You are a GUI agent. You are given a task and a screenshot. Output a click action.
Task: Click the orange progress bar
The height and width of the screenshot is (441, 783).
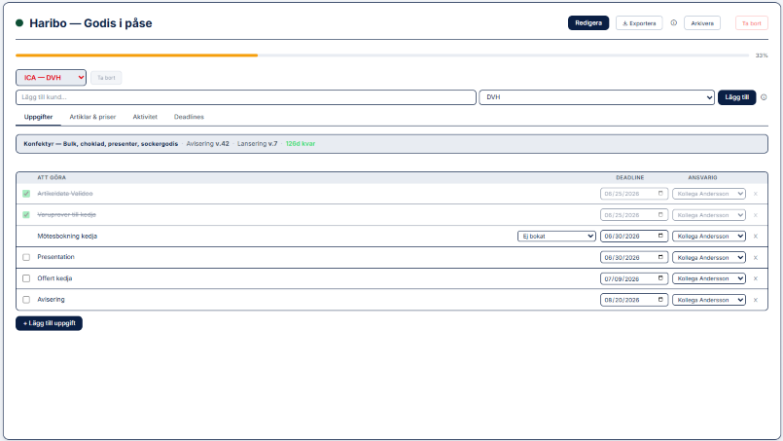pos(136,55)
